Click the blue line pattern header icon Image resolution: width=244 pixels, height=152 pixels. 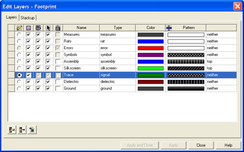pos(169,28)
